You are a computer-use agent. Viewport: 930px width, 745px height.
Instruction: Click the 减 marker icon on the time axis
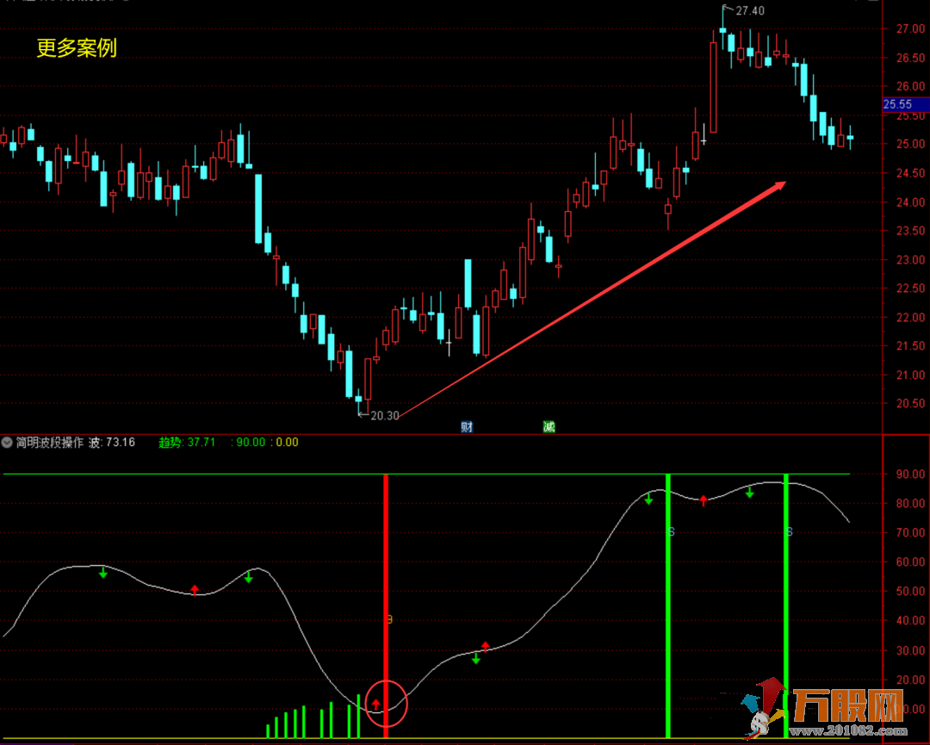click(x=549, y=426)
